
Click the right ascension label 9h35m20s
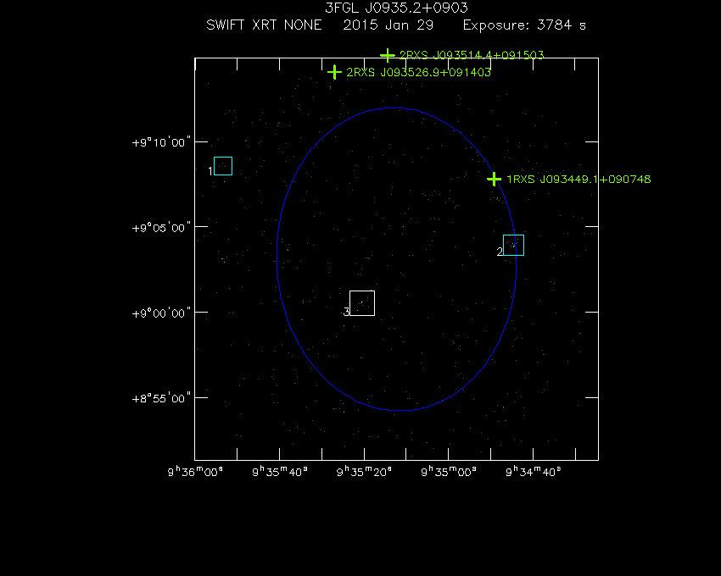click(x=364, y=471)
